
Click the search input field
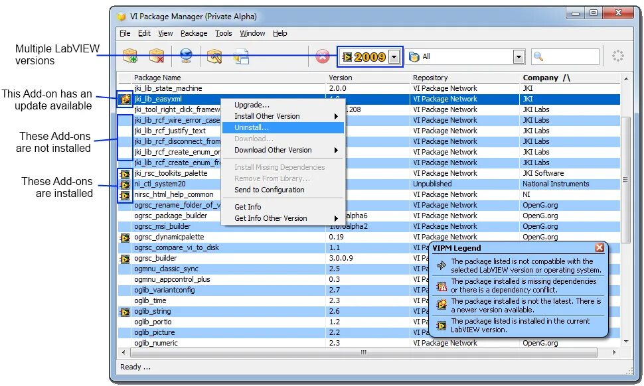[x=565, y=56]
